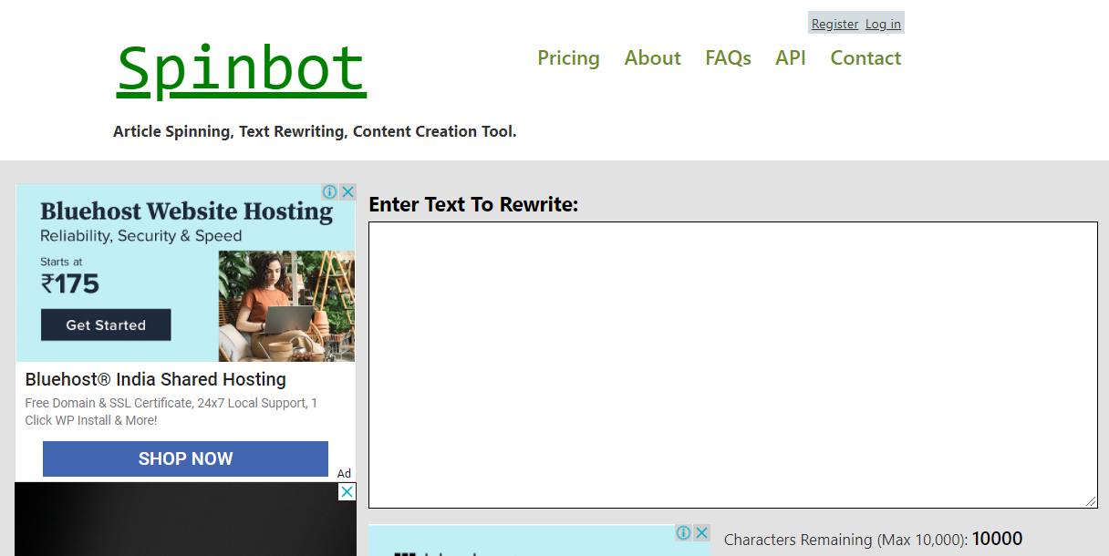The width and height of the screenshot is (1109, 556).
Task: Open the Spinbot logo link
Action: [242, 70]
